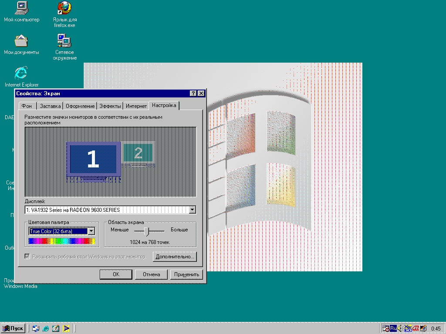
Task: Open the Task Scheduler tray icon
Action: point(386,329)
